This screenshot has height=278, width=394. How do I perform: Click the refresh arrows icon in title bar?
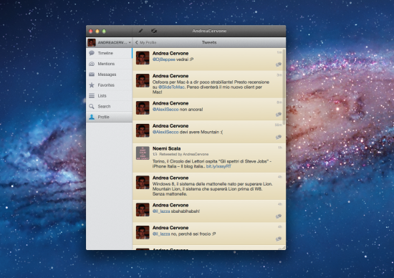pyautogui.click(x=154, y=31)
